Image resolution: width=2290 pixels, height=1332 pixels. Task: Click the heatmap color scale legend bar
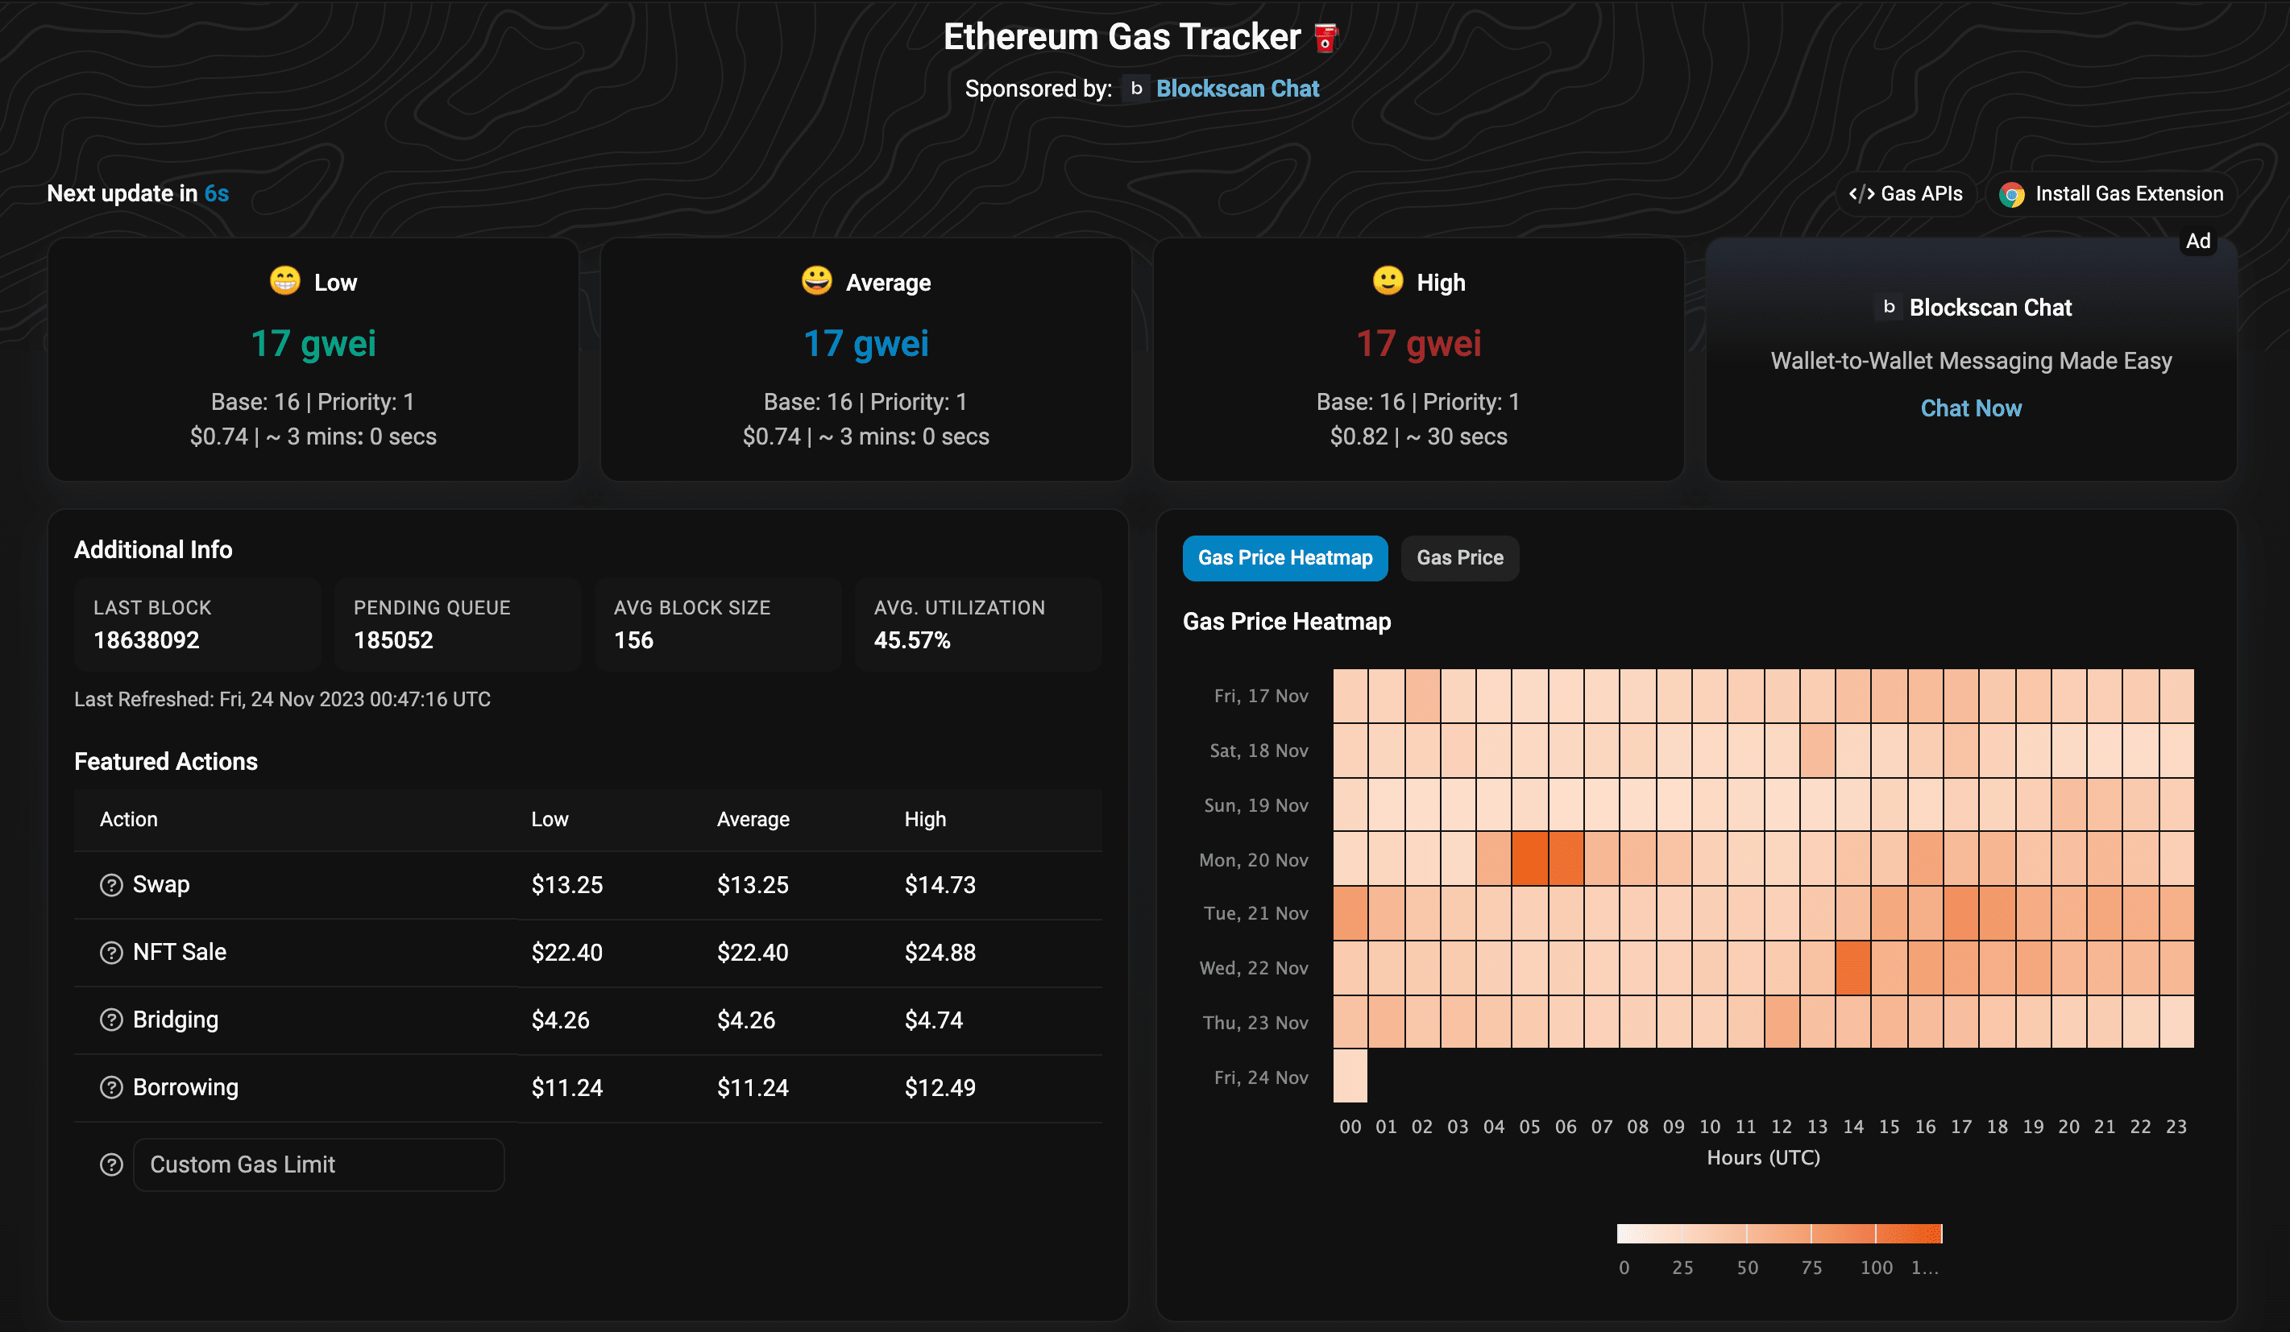coord(1779,1233)
